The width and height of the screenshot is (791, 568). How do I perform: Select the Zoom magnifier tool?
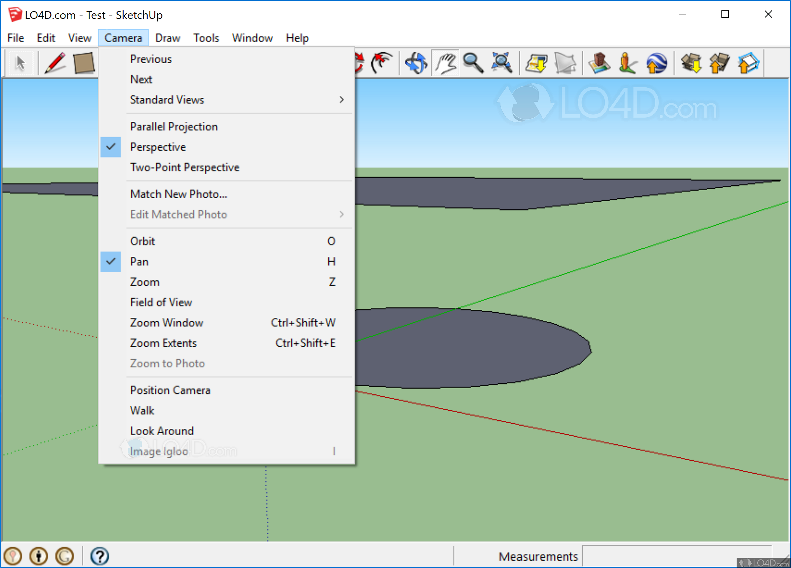(473, 63)
